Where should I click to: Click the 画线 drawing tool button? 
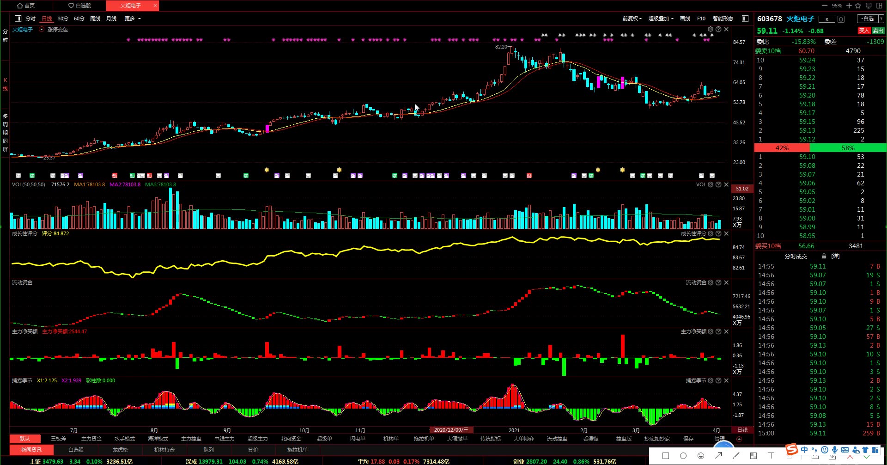coord(685,18)
